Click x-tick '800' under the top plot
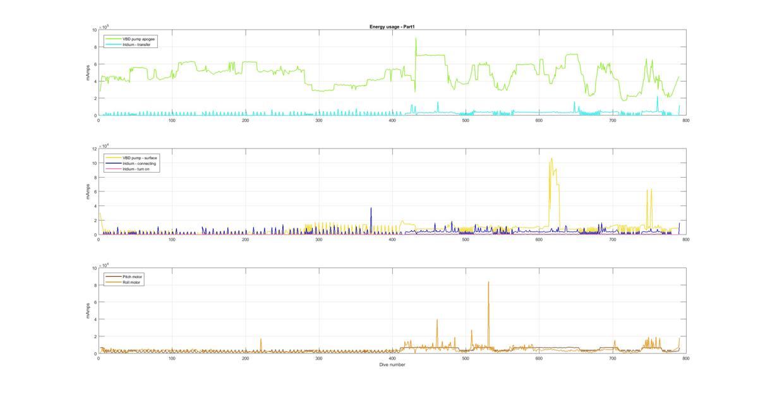This screenshot has height=397, width=758. [x=685, y=120]
